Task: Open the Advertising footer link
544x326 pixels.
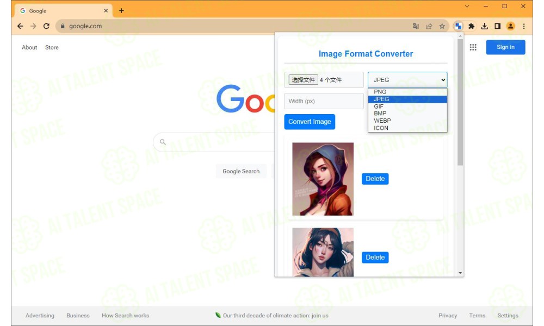Action: point(40,316)
